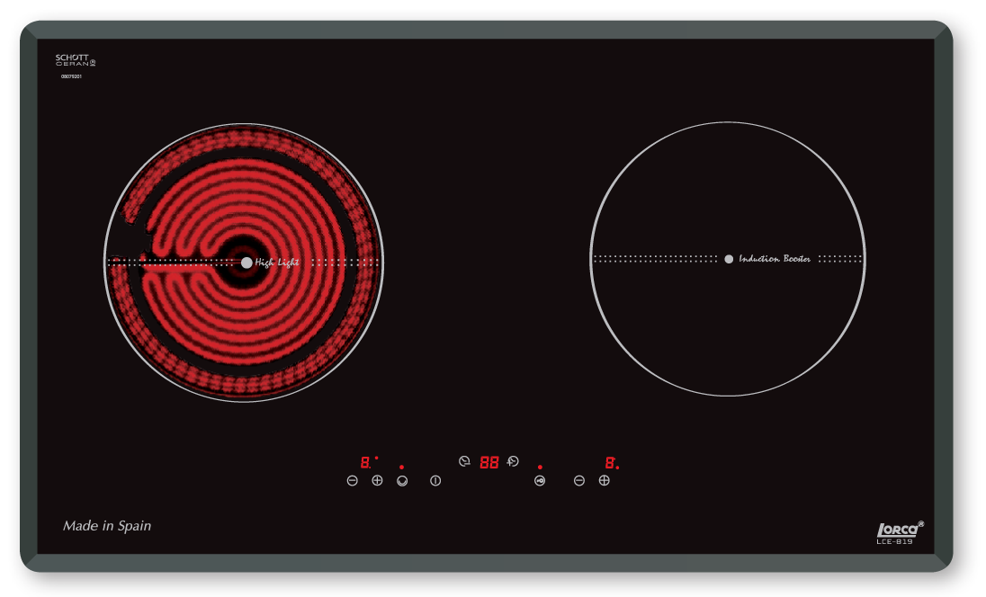Tap the red 88 timer display
The width and height of the screenshot is (986, 597).
(489, 462)
